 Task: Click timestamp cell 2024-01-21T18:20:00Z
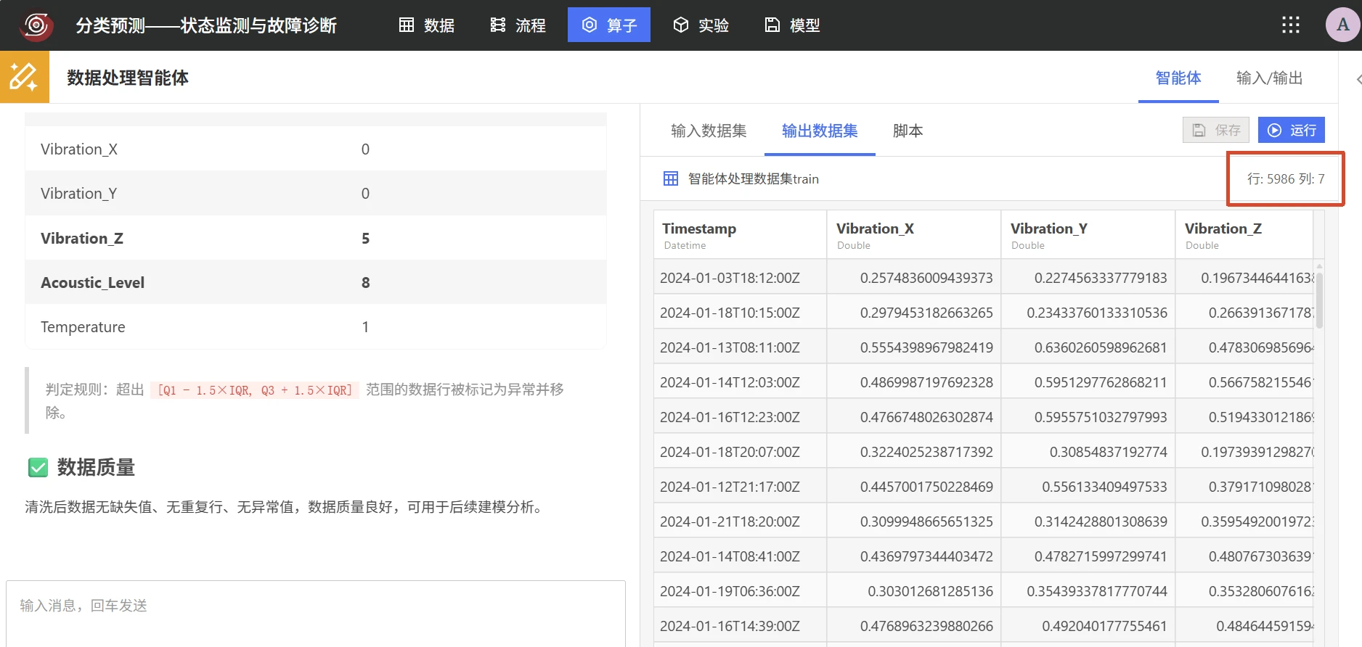pos(740,521)
